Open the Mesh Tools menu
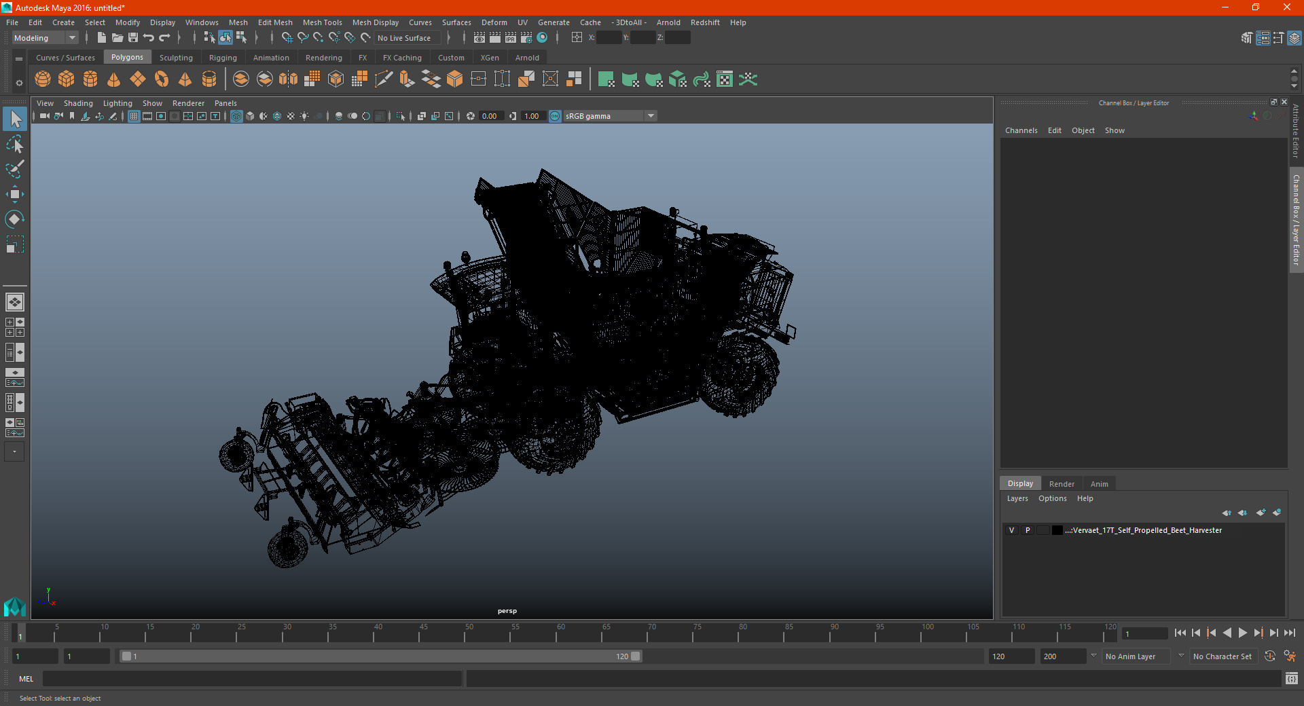This screenshot has height=706, width=1304. point(322,22)
